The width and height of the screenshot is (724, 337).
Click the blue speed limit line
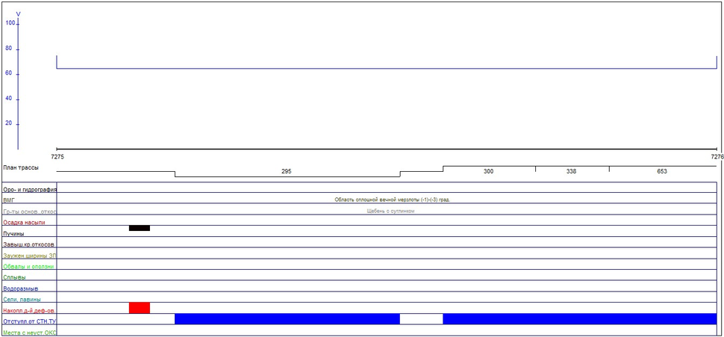tap(387, 69)
